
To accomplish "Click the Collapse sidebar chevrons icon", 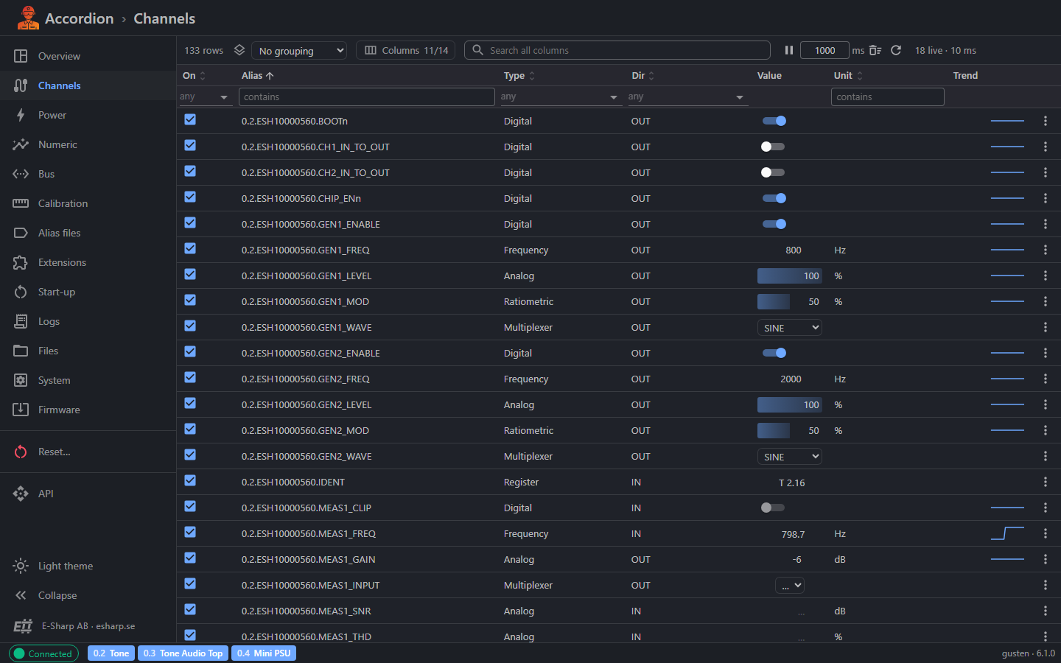I will (21, 595).
